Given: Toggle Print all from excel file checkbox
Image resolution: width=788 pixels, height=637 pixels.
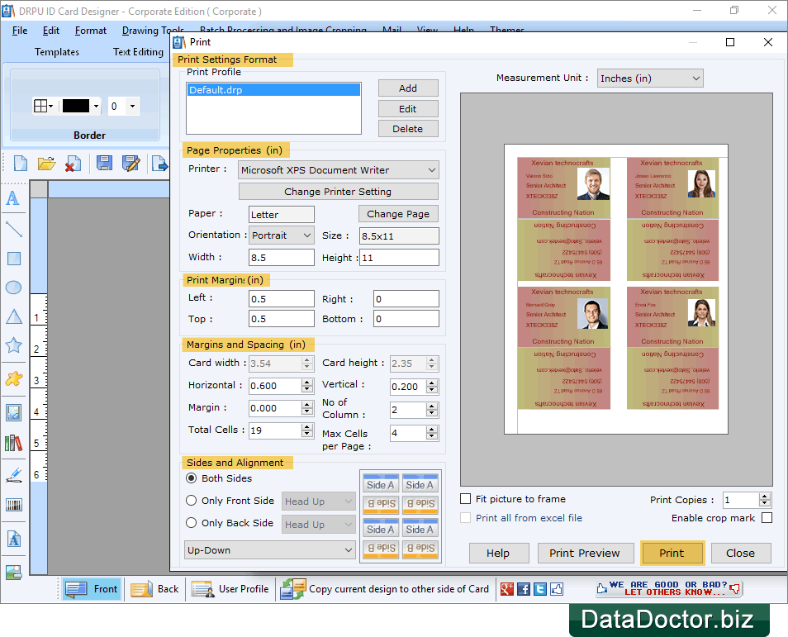Looking at the screenshot, I should pos(466,518).
